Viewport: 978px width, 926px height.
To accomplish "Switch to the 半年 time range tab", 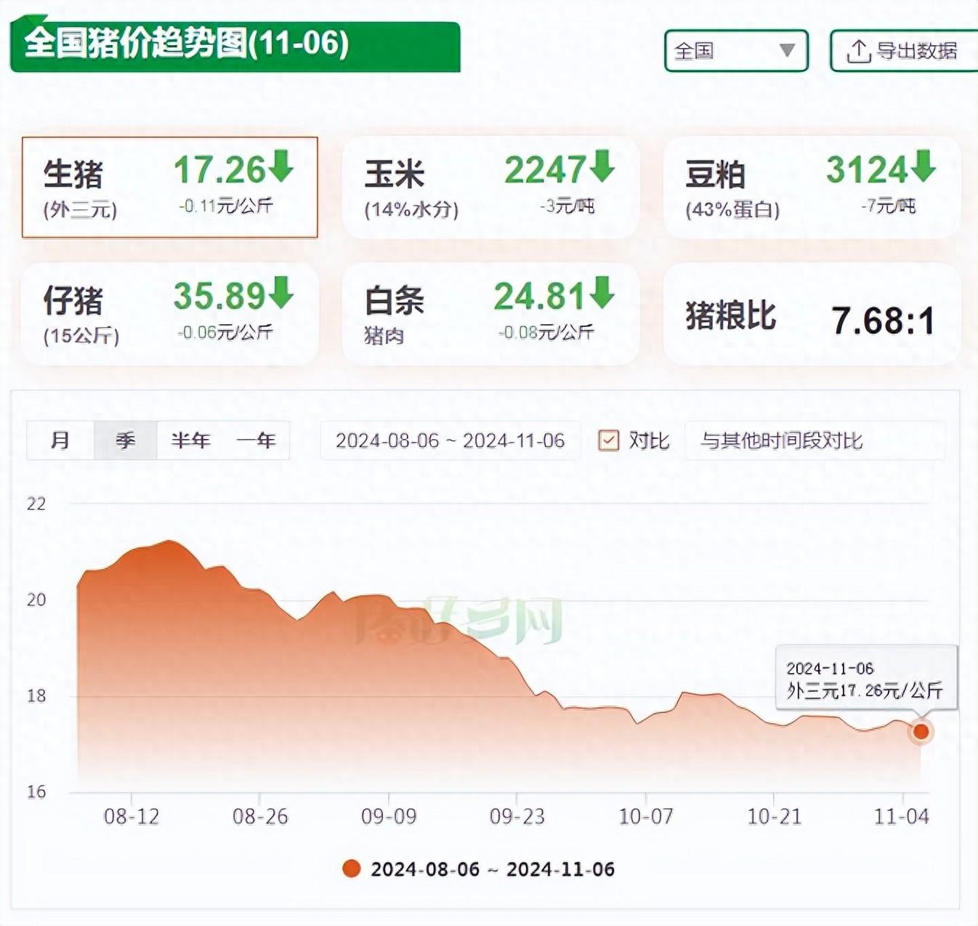I will coord(190,440).
